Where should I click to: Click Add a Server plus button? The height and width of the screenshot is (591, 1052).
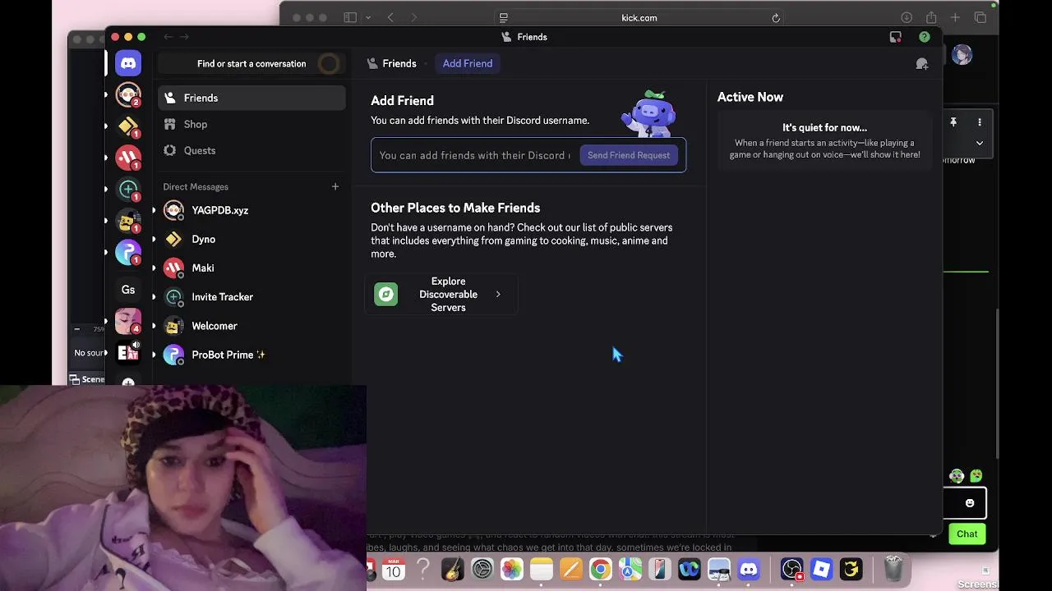(128, 383)
